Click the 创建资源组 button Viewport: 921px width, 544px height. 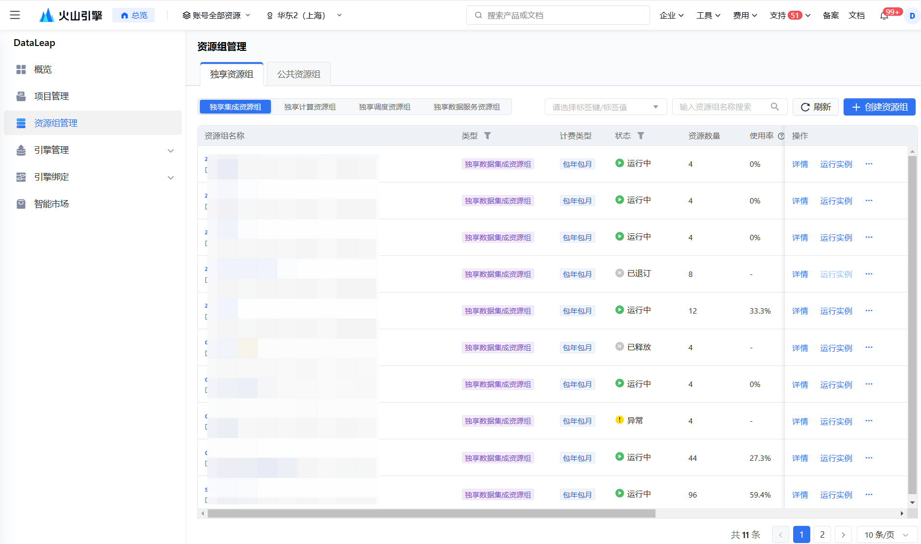(x=879, y=107)
